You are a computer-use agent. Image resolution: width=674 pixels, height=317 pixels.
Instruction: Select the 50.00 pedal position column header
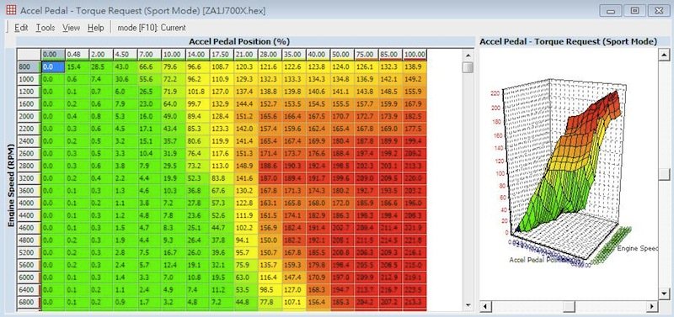click(x=342, y=55)
